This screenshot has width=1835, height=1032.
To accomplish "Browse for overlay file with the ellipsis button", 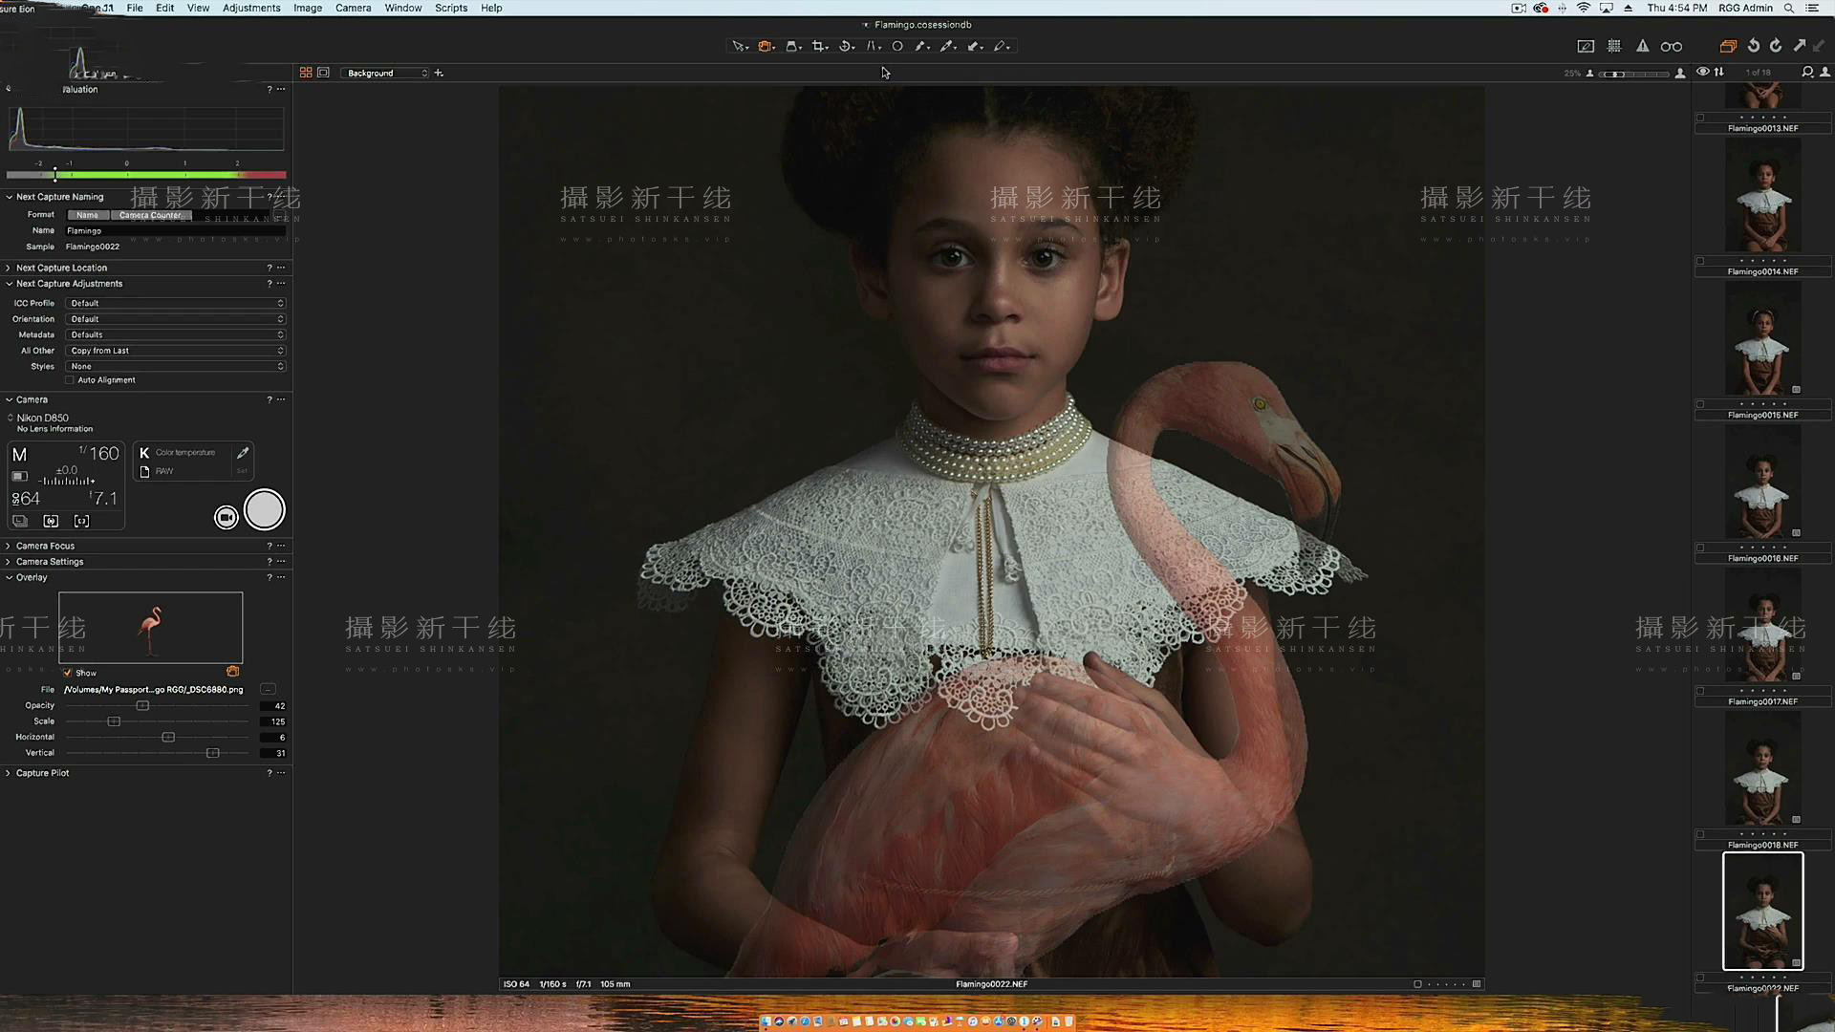I will (268, 689).
